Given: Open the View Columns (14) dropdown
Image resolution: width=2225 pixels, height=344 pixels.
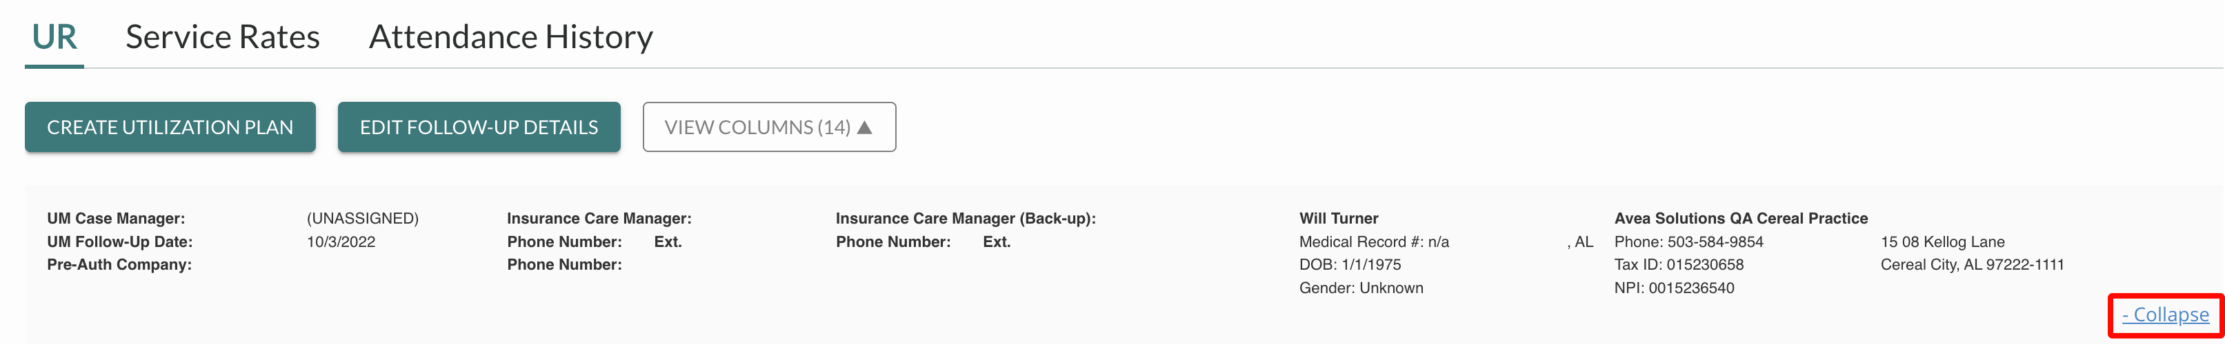Looking at the screenshot, I should (x=756, y=127).
